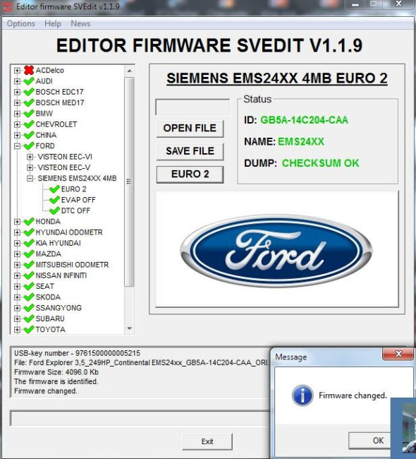Open the Options menu

20,23
